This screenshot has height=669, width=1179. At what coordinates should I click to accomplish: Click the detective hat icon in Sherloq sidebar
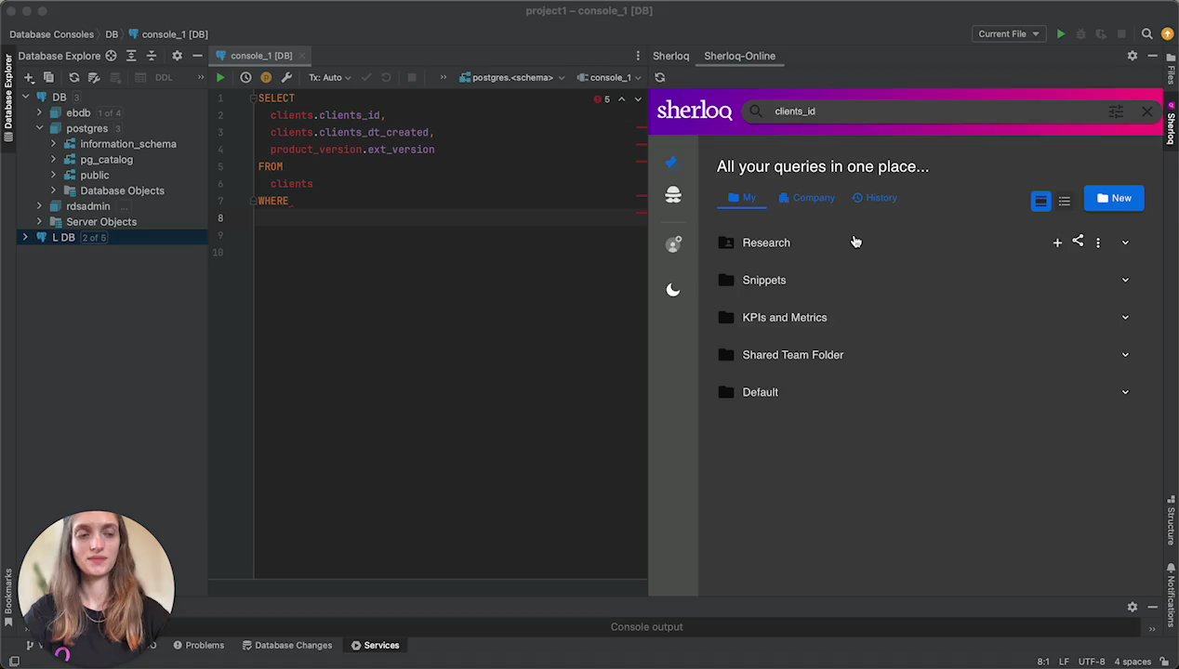click(673, 195)
